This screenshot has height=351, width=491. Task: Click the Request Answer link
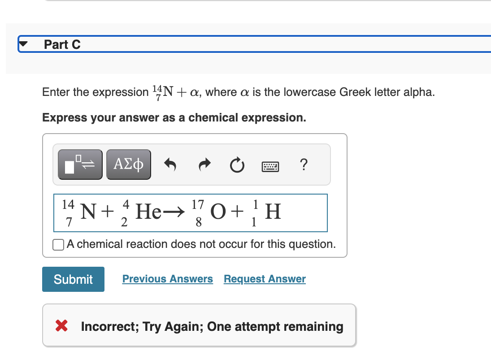click(x=264, y=279)
